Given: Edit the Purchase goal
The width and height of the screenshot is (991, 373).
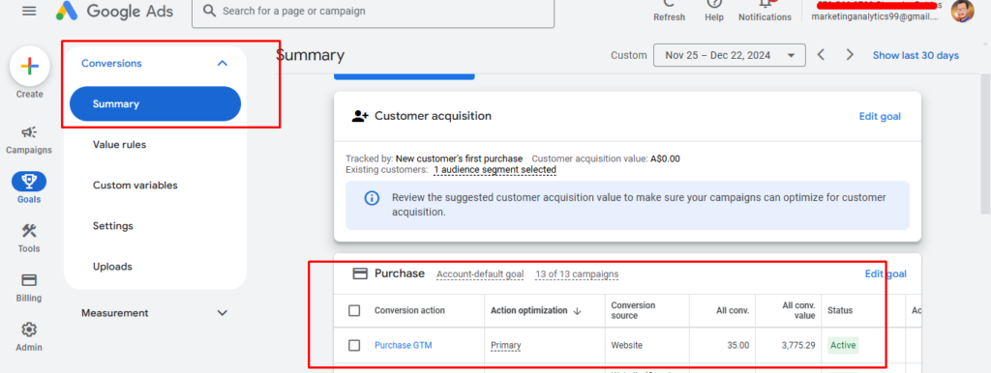Looking at the screenshot, I should pyautogui.click(x=886, y=273).
